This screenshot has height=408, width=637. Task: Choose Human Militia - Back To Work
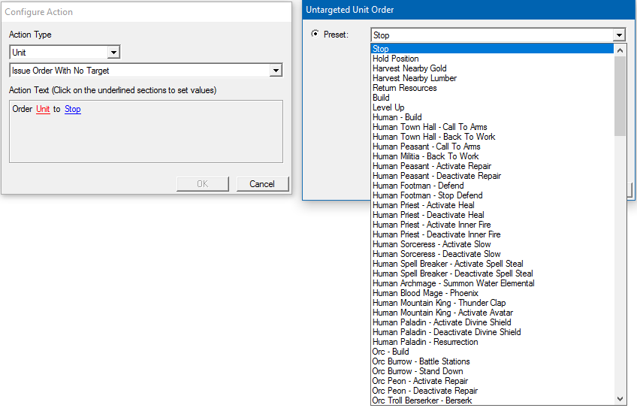[492, 156]
